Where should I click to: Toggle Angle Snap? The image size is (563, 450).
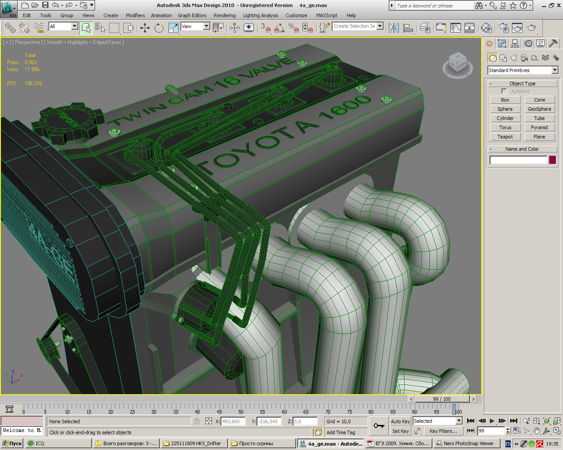(279, 28)
